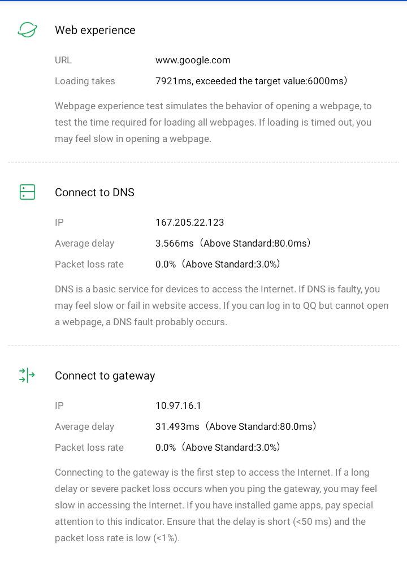Click the Web experience planet icon
The width and height of the screenshot is (407, 561).
[x=27, y=30]
